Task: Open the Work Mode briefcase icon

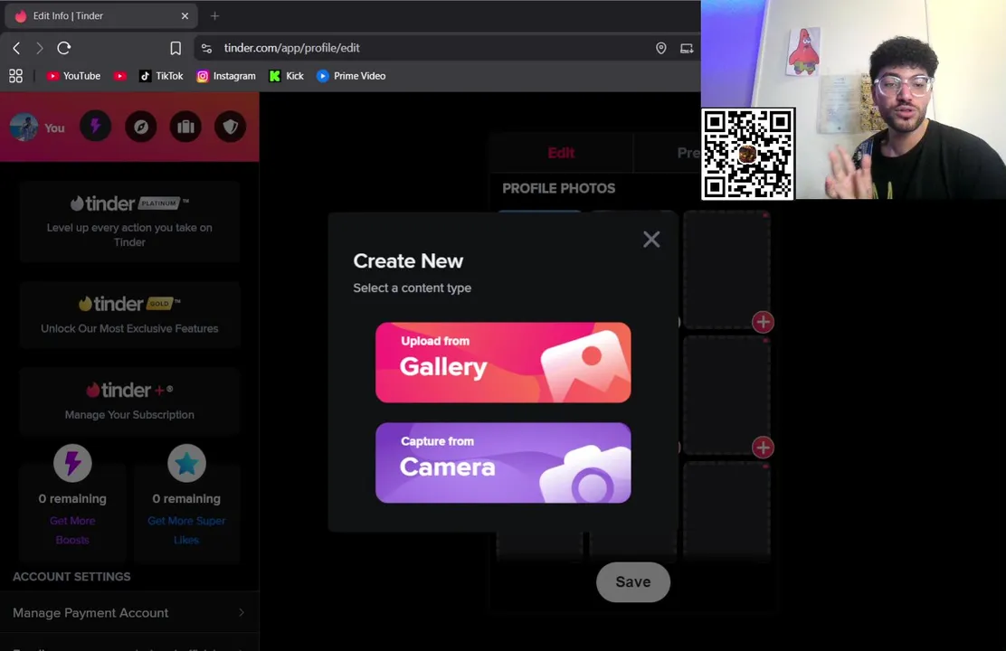Action: pos(185,127)
